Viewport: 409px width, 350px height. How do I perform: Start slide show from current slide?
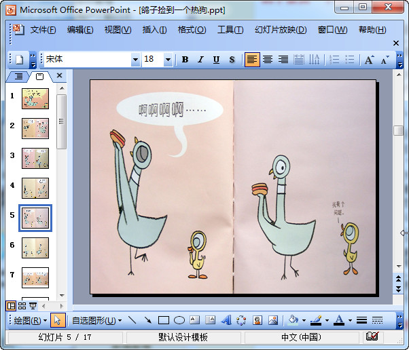pos(33,306)
